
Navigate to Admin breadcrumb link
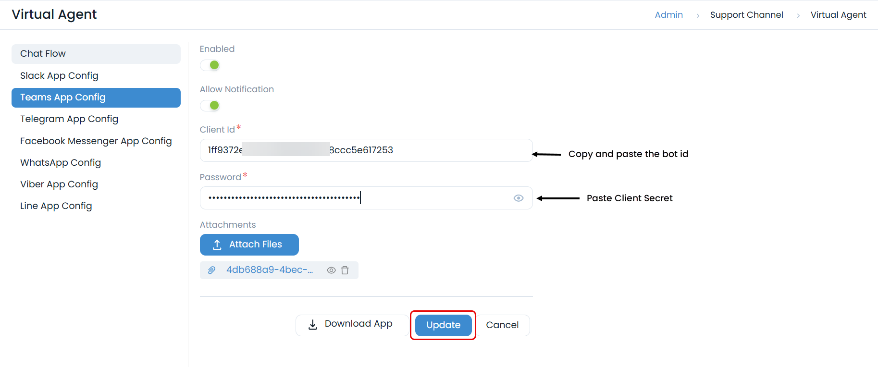tap(668, 15)
